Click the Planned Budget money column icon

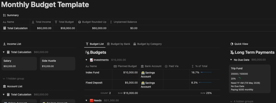115,66
